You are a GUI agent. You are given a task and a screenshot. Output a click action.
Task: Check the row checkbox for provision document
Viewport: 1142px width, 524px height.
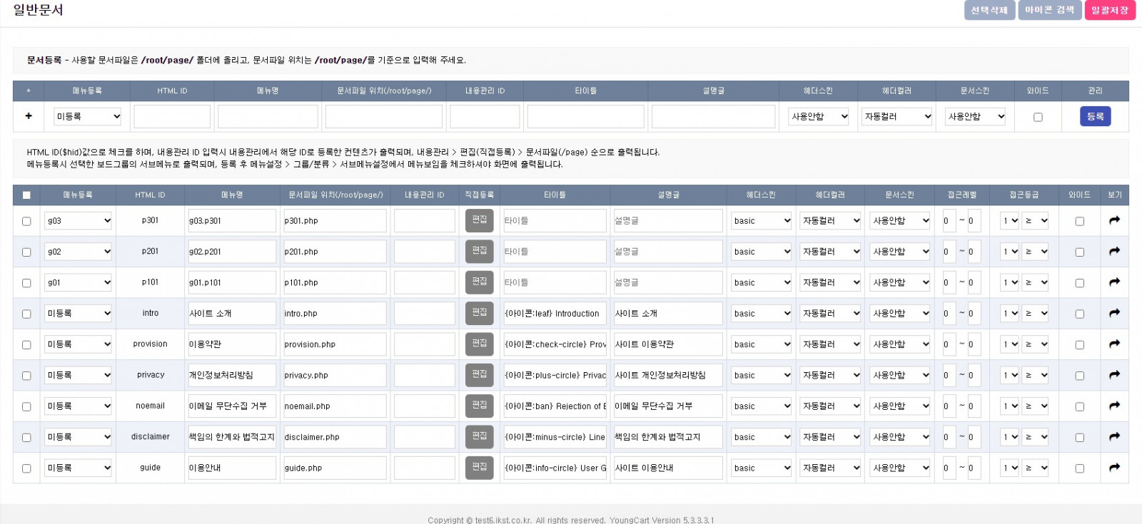[x=26, y=345]
